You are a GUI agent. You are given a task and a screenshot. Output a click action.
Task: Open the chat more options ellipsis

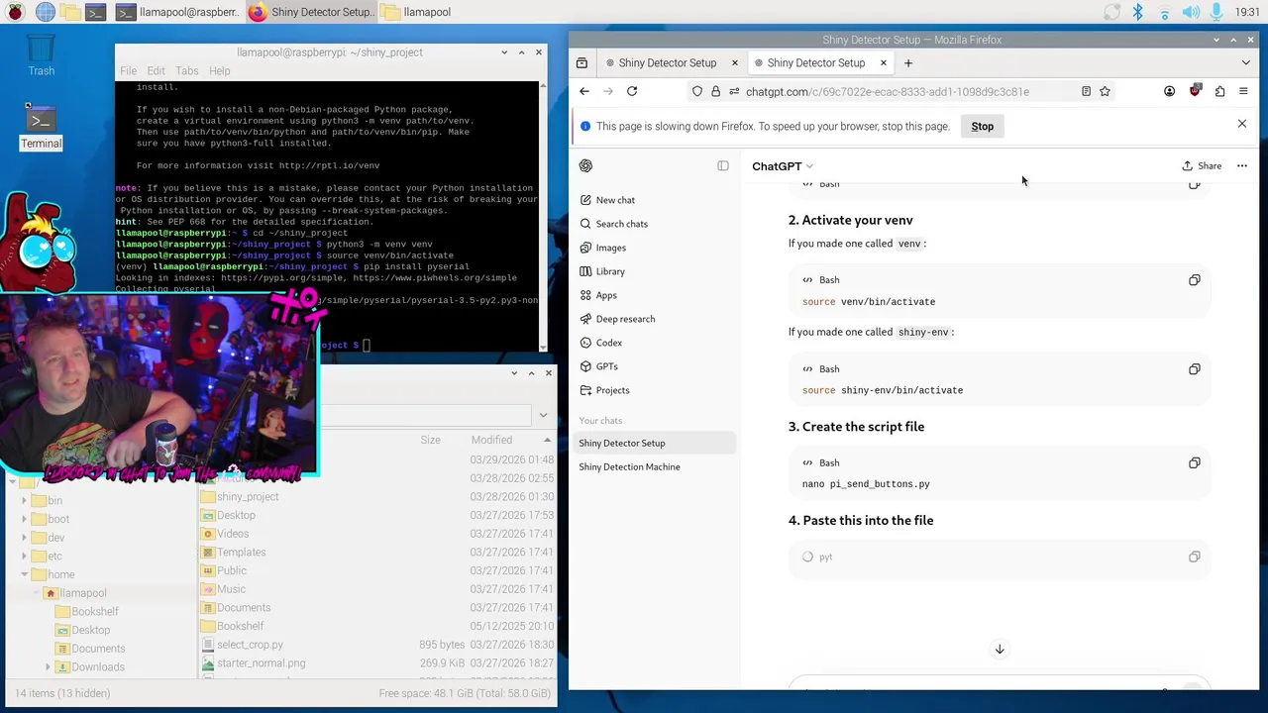point(1242,165)
